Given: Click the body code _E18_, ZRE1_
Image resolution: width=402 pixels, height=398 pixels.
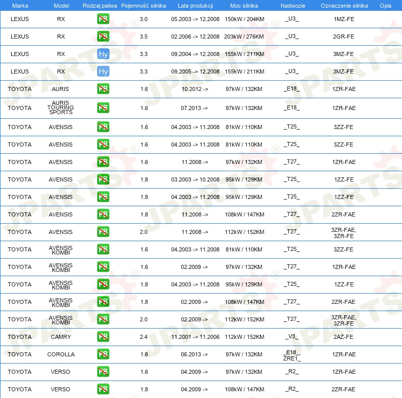Looking at the screenshot, I should click(292, 355).
